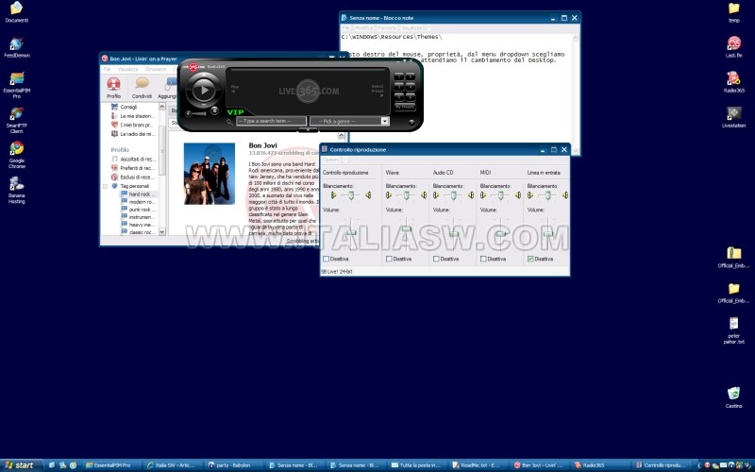This screenshot has width=755, height=472.
Task: Adjust the Radio365 player volume slider
Action: click(x=200, y=114)
